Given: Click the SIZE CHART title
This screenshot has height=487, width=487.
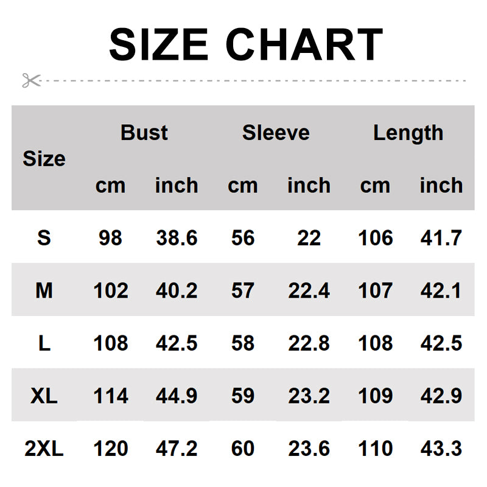Looking at the screenshot, I should [x=245, y=45].
